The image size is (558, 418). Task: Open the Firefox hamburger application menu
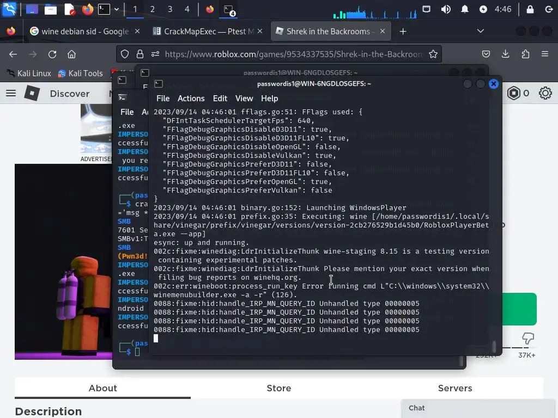pyautogui.click(x=545, y=54)
